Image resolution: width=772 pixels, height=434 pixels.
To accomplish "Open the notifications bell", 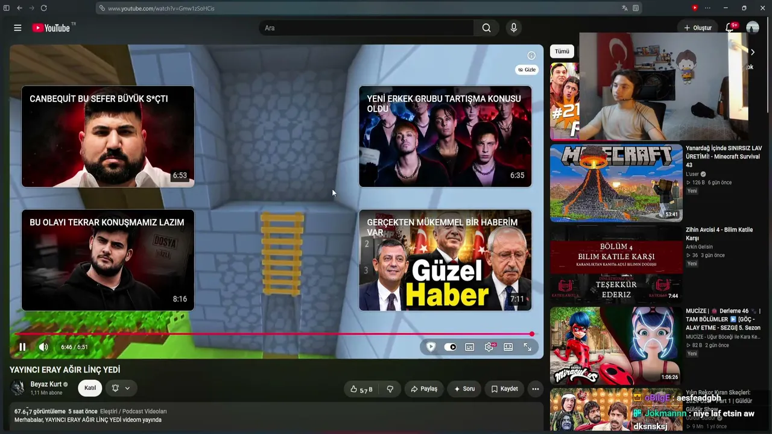I will (x=731, y=28).
